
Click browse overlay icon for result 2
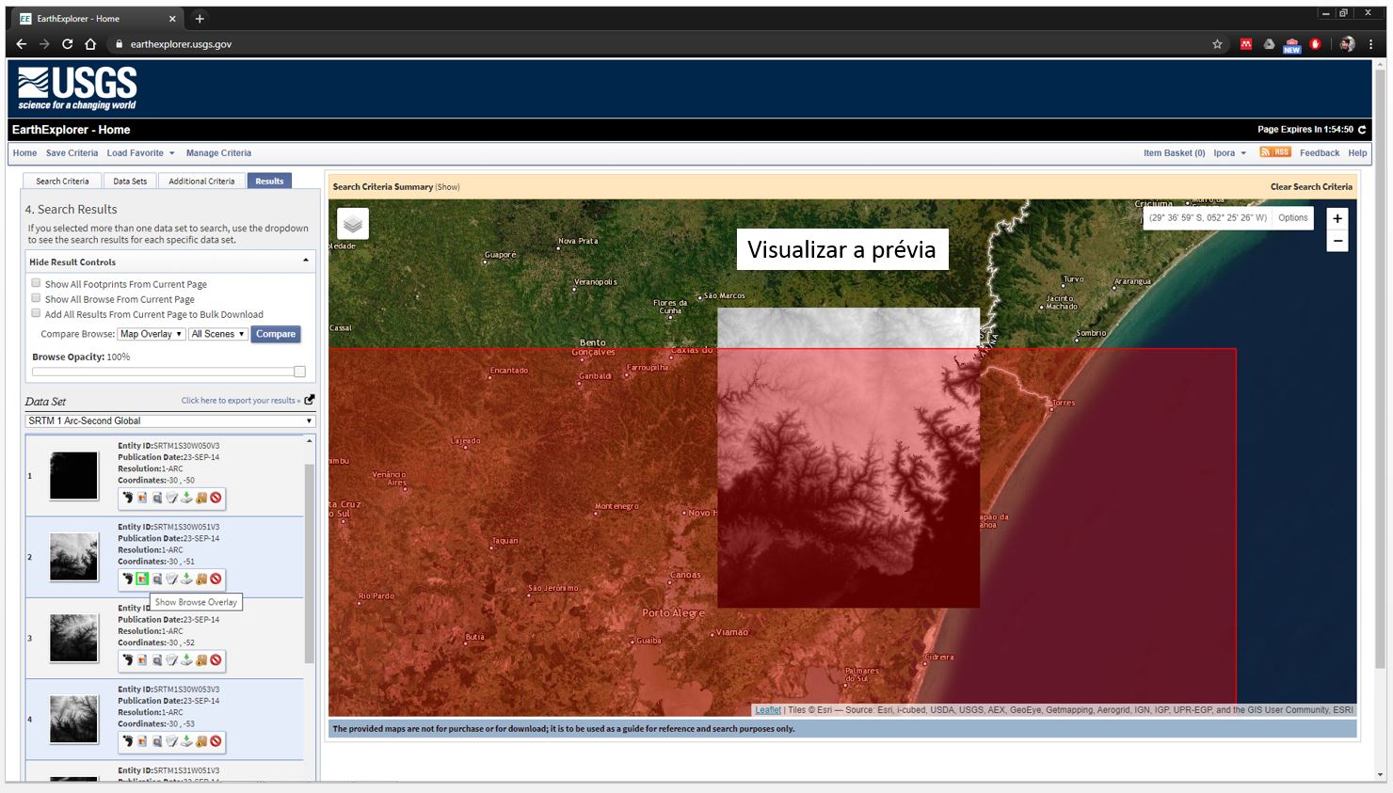pos(142,579)
